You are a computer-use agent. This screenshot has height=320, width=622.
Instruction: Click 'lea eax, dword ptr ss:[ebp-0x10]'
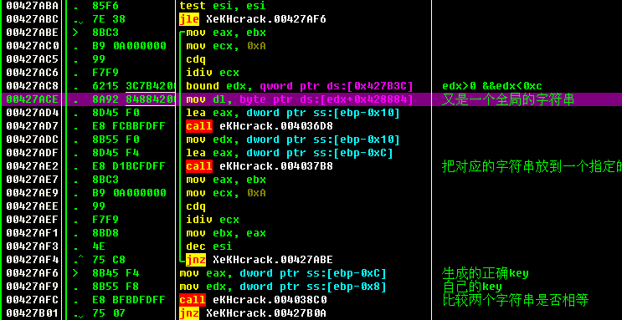(293, 113)
